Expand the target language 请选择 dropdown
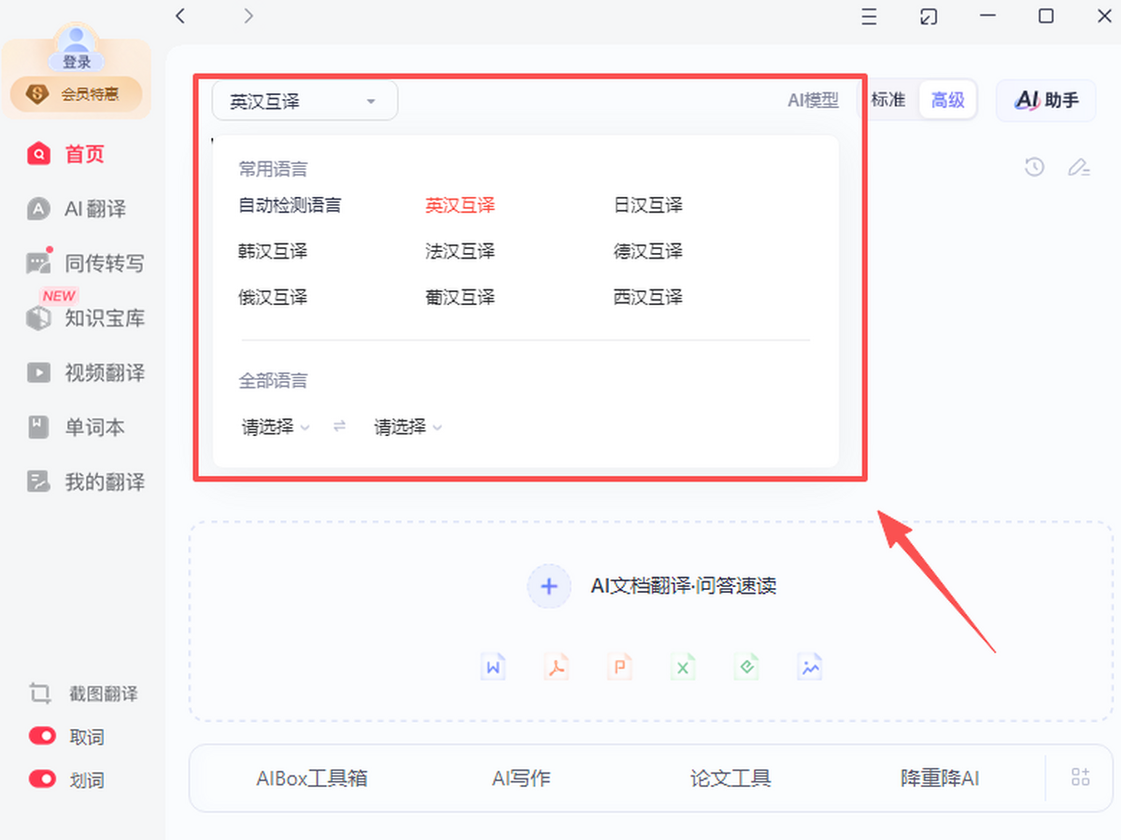The image size is (1121, 840). point(408,427)
